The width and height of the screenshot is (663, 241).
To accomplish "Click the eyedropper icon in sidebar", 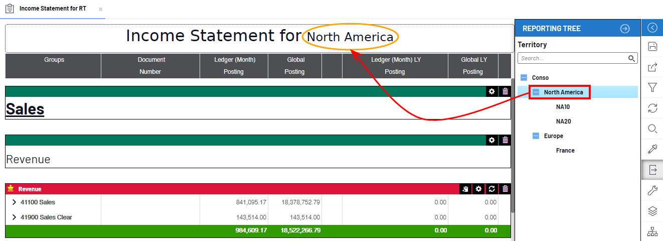I will click(x=652, y=149).
